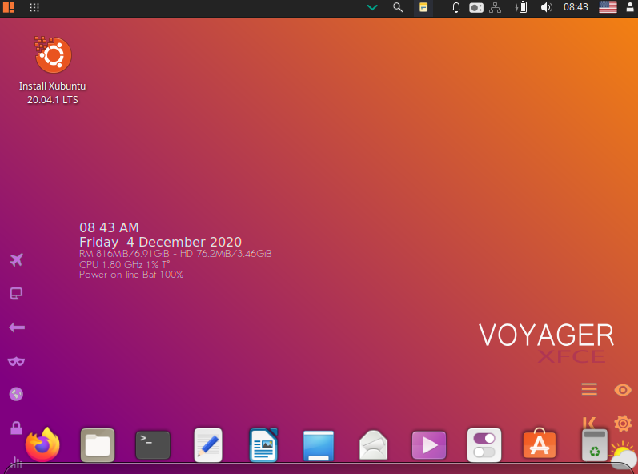
Task: Open the yellow sticky notes applet
Action: (x=423, y=7)
